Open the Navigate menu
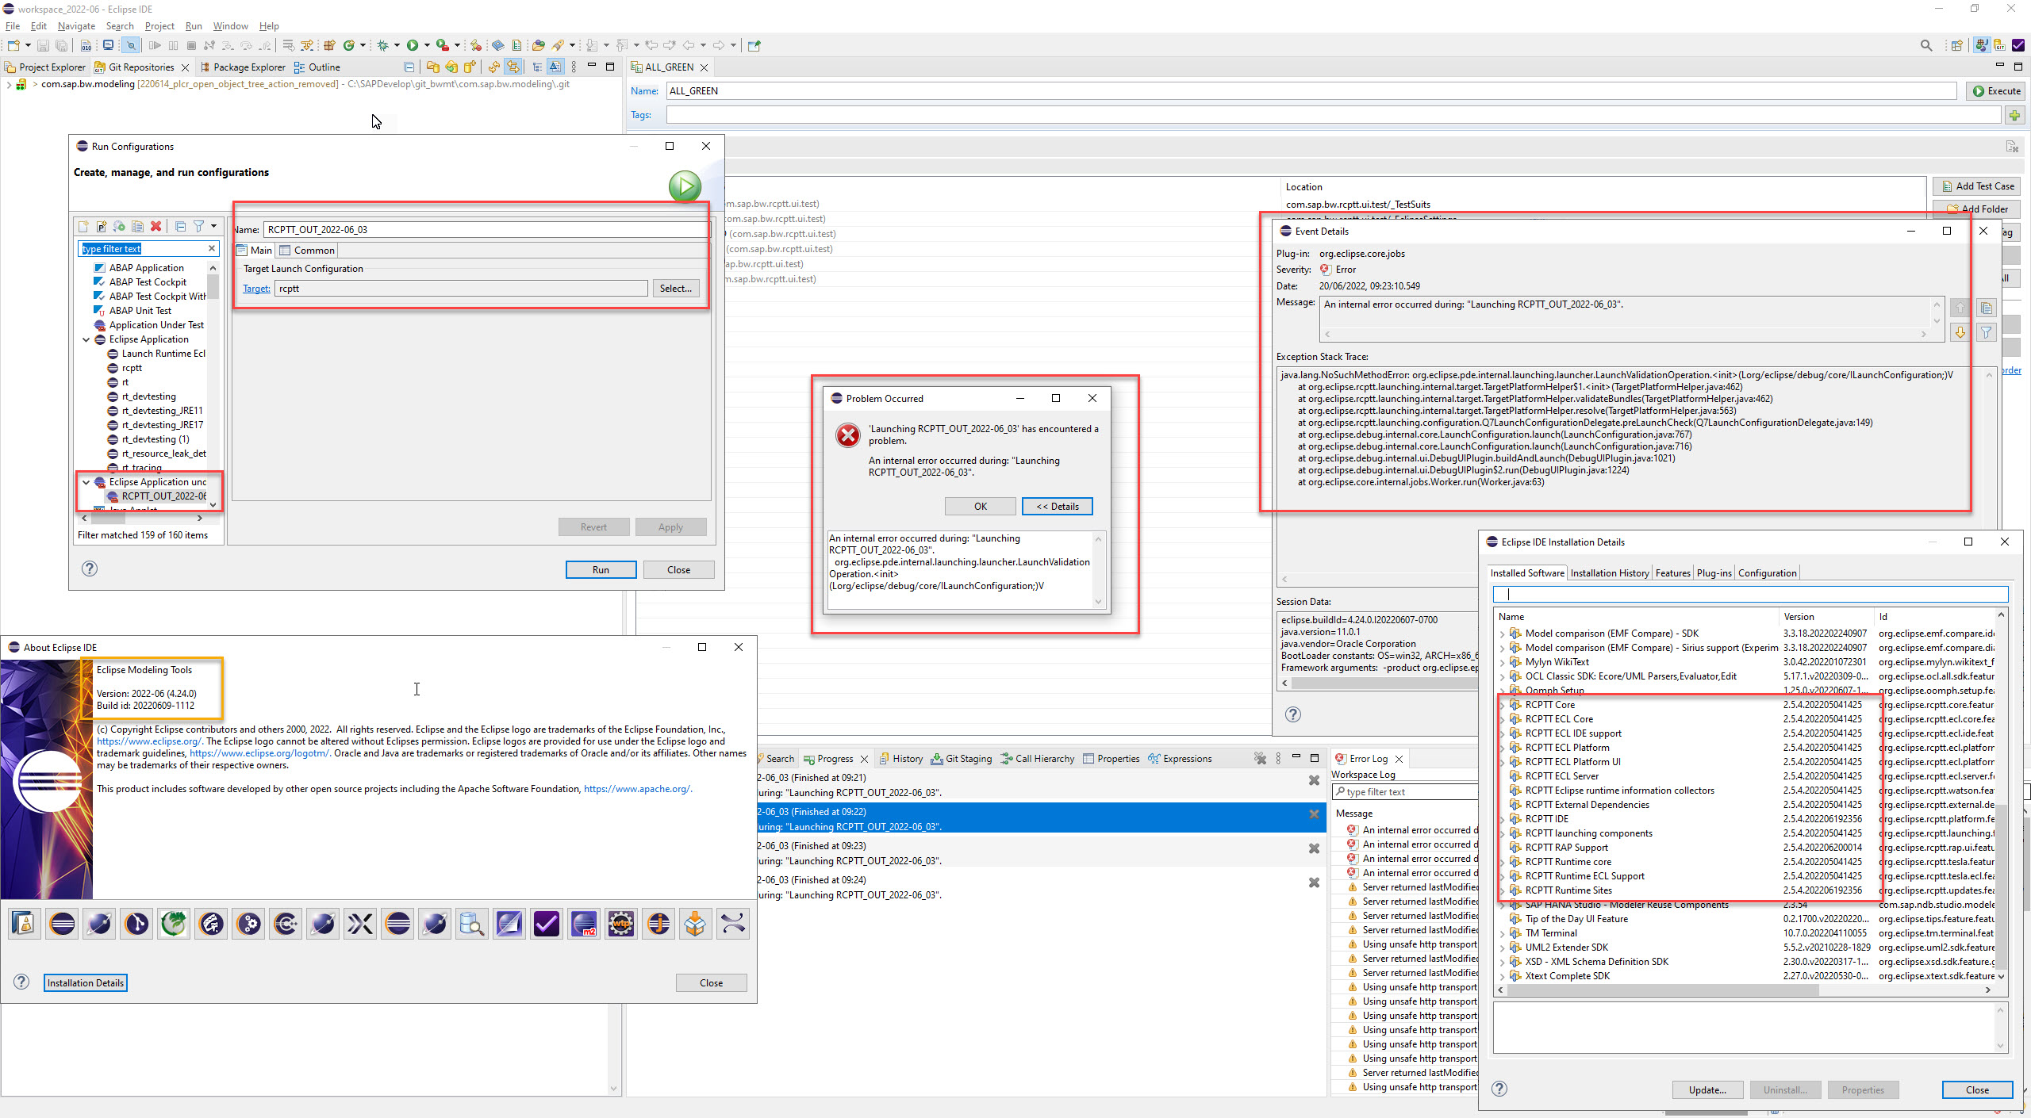The width and height of the screenshot is (2031, 1118). tap(76, 26)
